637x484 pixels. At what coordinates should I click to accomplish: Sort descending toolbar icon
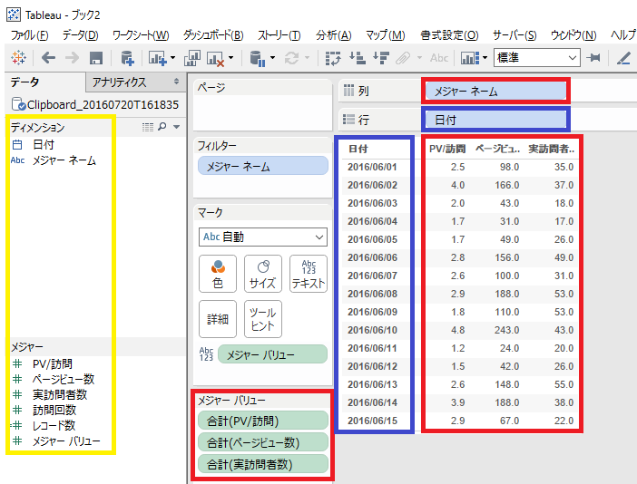[x=381, y=58]
